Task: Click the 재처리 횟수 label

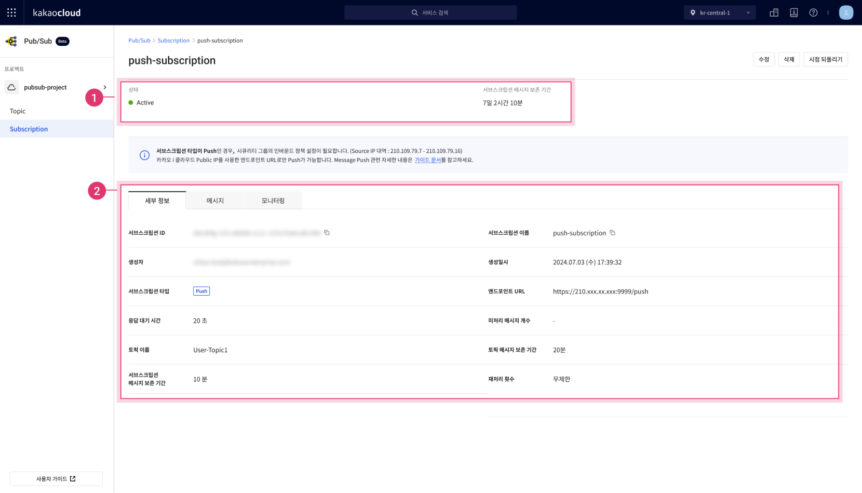Action: coord(501,379)
